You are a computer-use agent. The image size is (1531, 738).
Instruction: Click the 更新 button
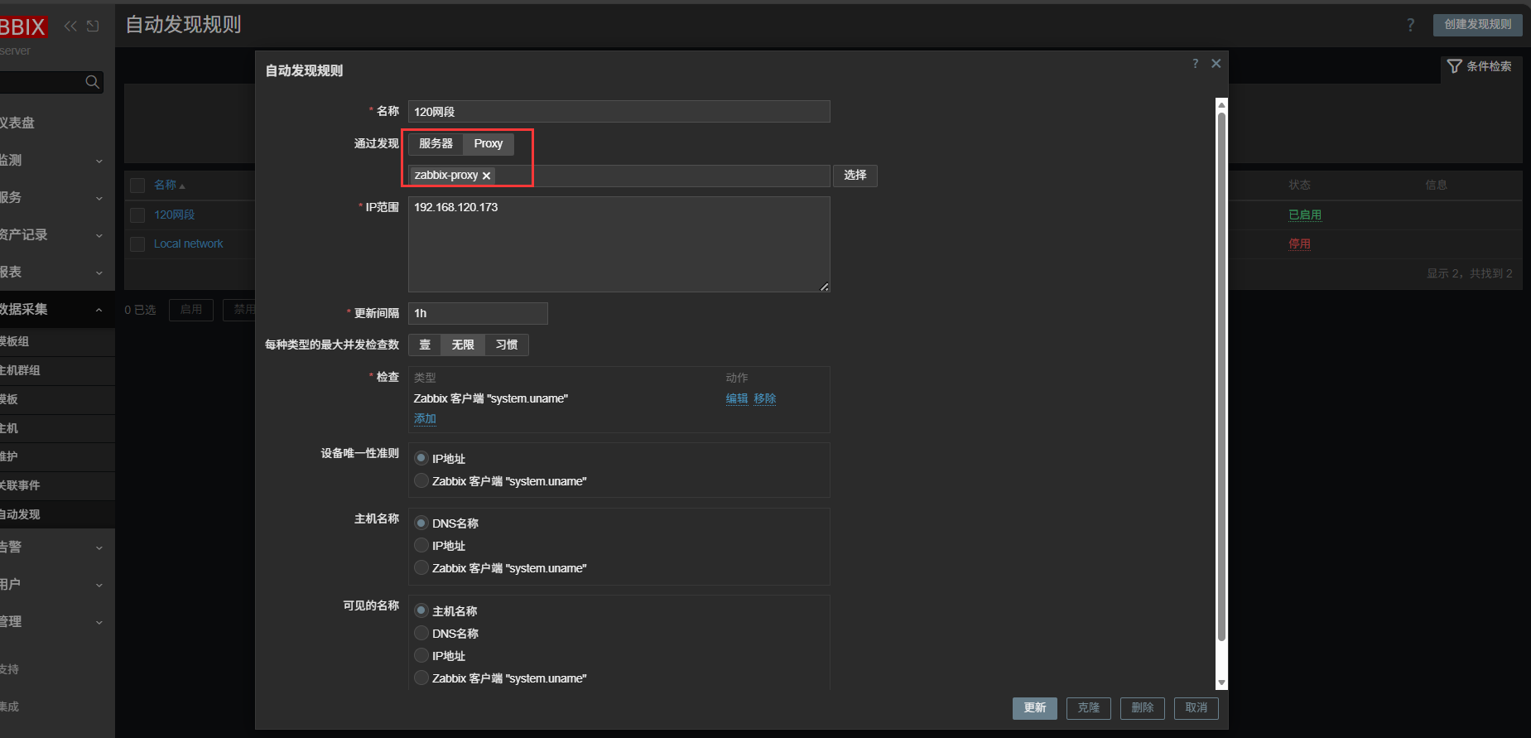1034,708
